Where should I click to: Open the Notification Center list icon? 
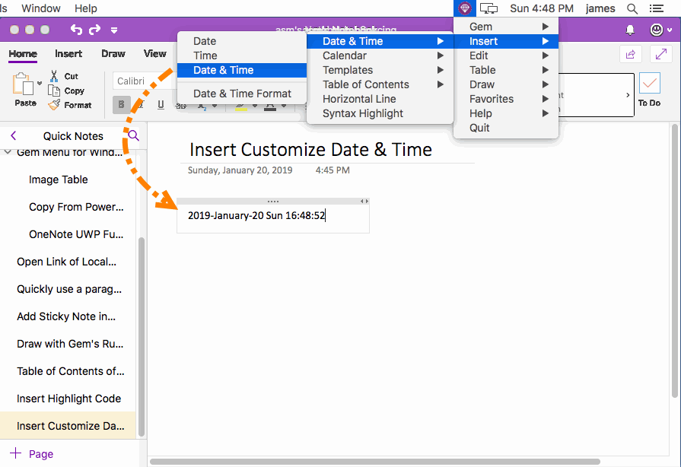pyautogui.click(x=656, y=8)
